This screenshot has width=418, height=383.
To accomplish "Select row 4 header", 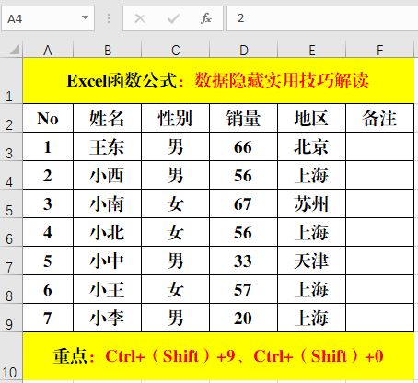I will (x=11, y=175).
